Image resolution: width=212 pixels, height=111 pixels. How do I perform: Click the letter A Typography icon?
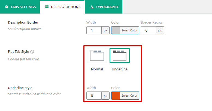[92, 7]
